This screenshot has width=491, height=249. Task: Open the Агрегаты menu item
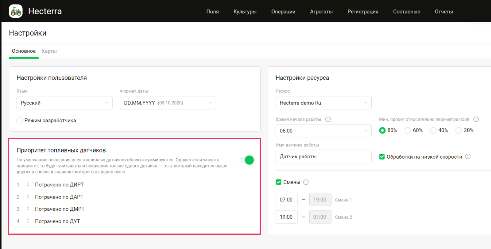pos(321,12)
